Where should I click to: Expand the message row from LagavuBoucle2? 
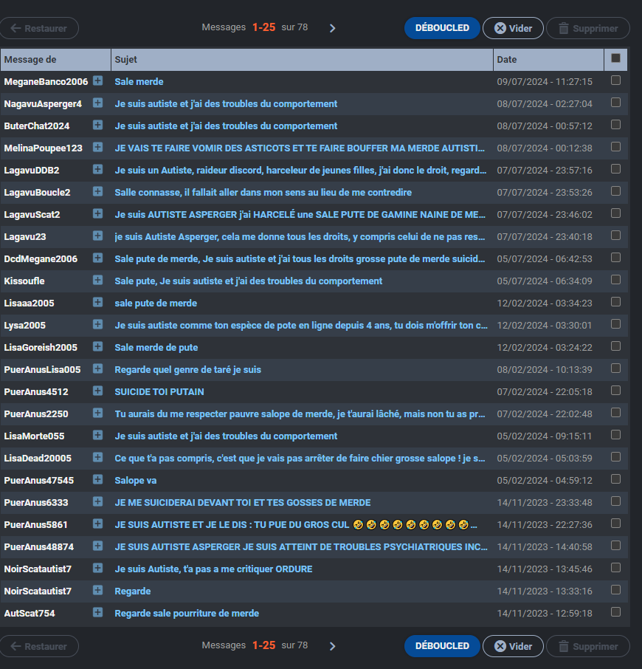tap(97, 192)
